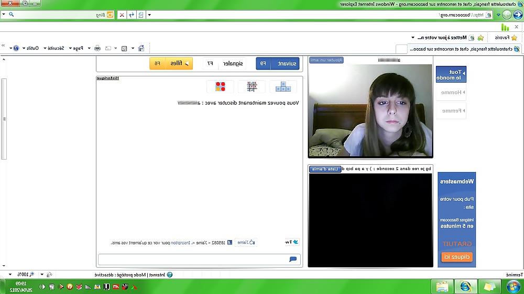Viewport: 524px width, 294px height.
Task: Open the 100% zoom level dropdown arrow
Action: 10,275
